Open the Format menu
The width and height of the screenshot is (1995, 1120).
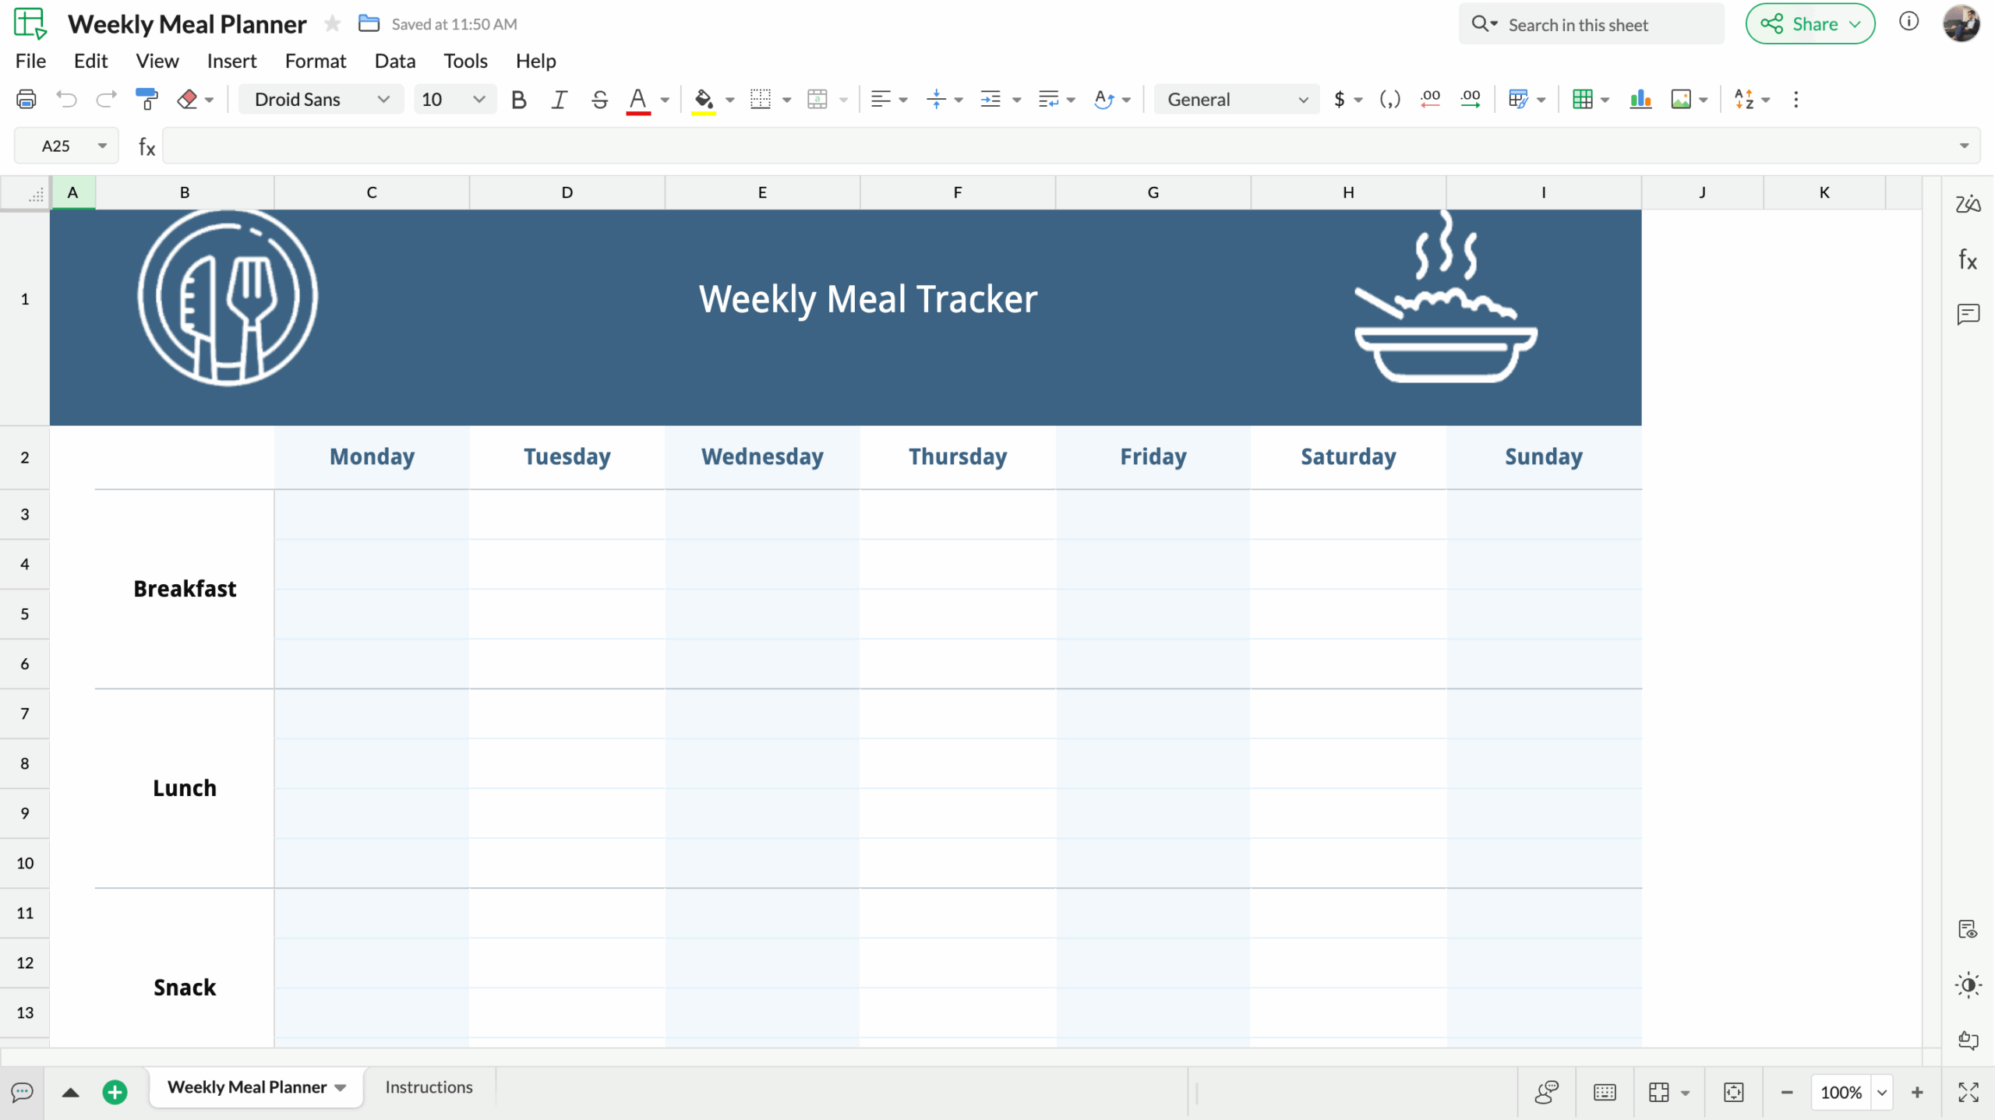pyautogui.click(x=315, y=61)
